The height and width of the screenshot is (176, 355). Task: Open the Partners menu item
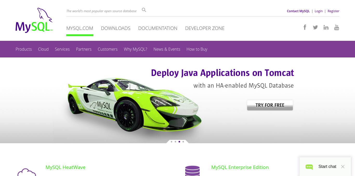(84, 49)
